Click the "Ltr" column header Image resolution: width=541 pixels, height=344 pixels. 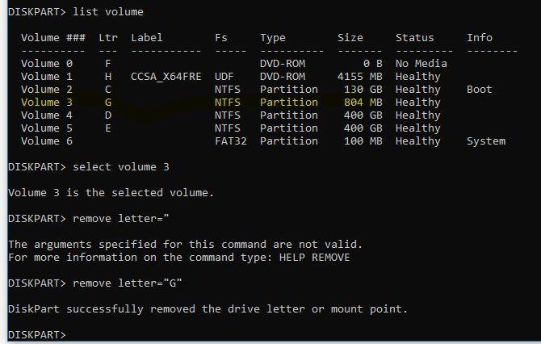(x=107, y=37)
